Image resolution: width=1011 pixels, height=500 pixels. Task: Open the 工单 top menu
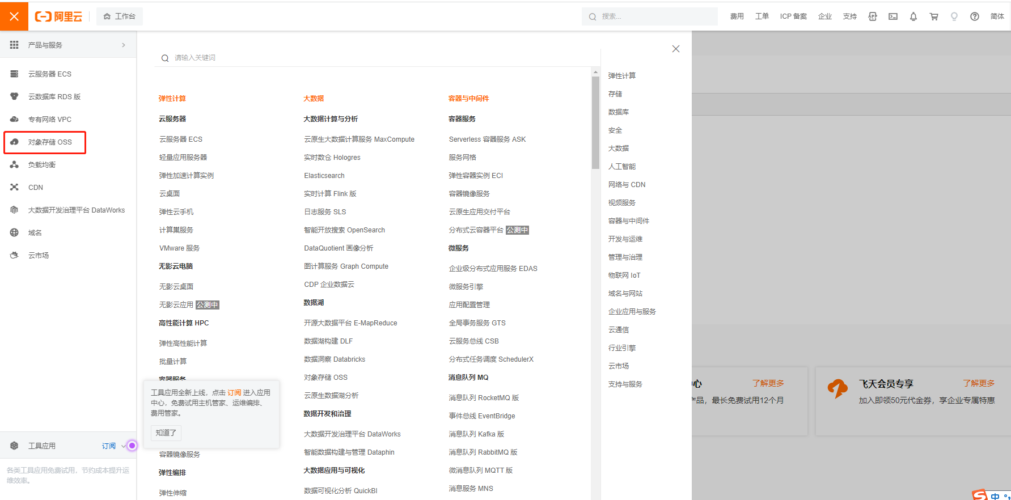click(762, 16)
